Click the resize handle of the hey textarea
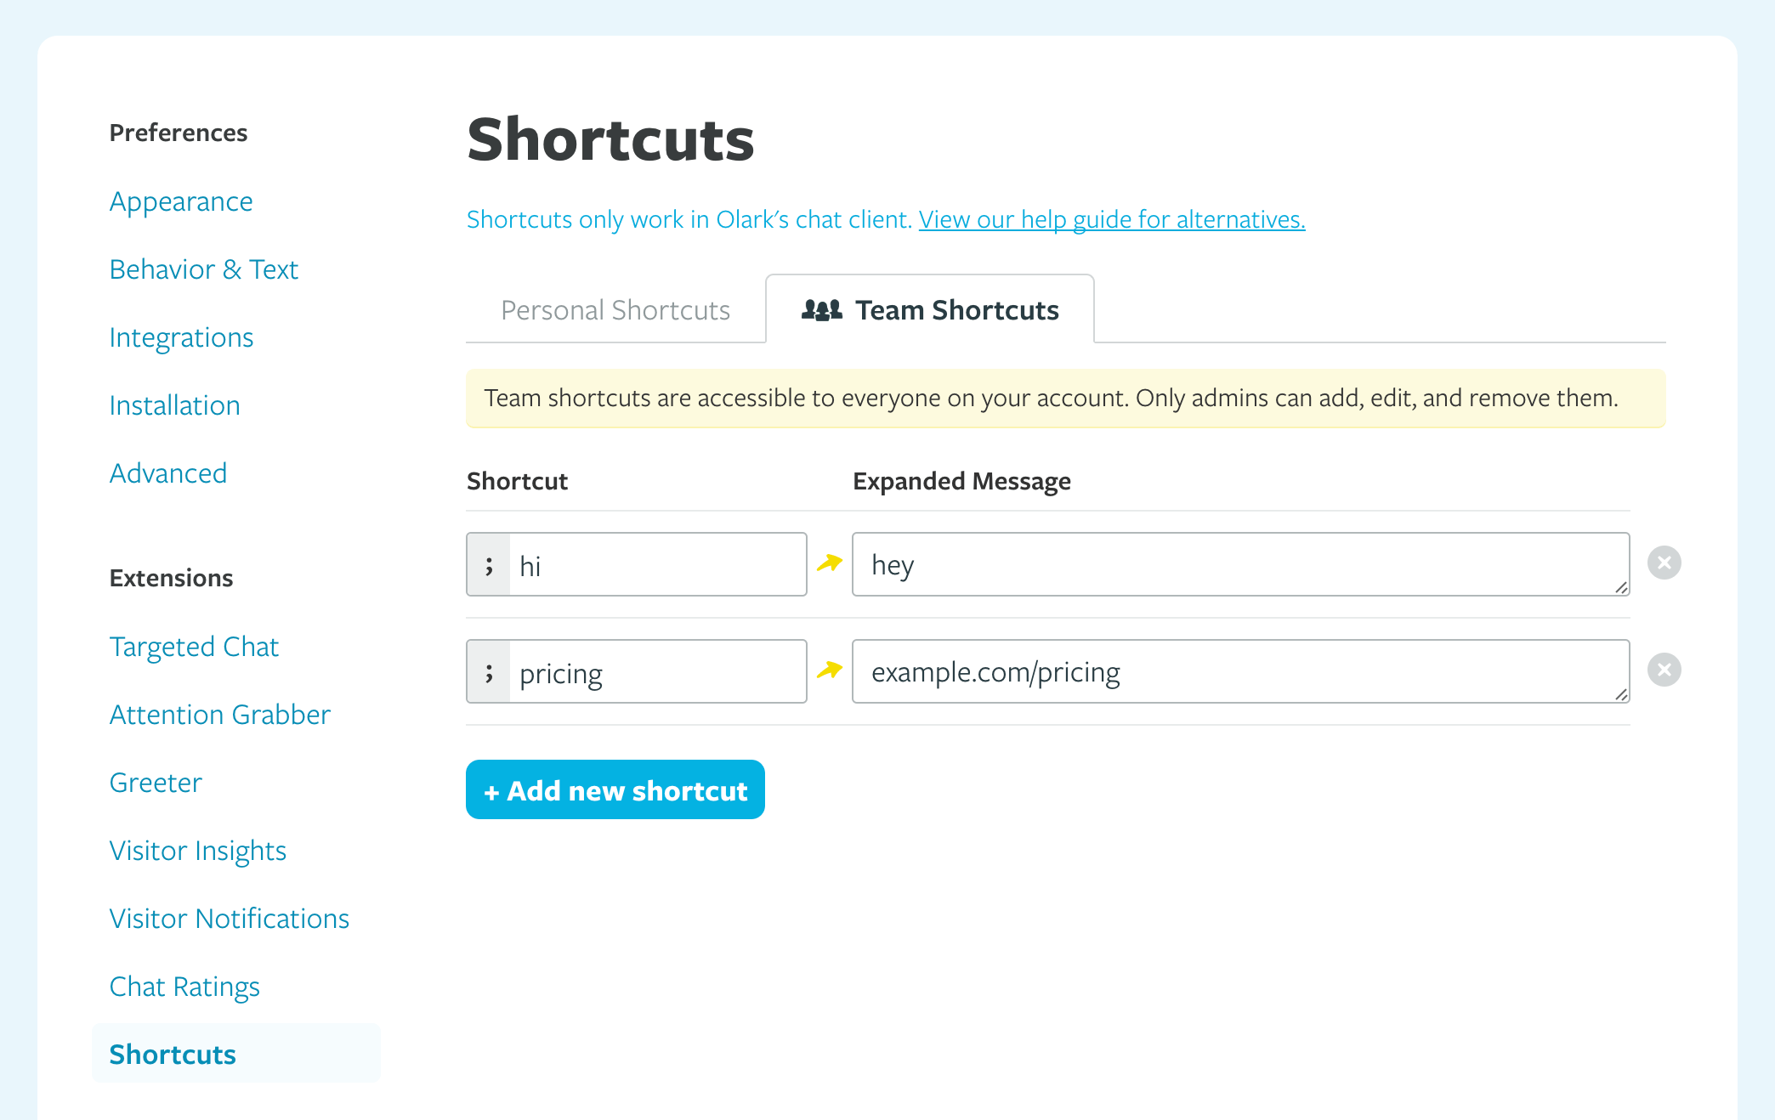Screen dimensions: 1775x1120 (x=1622, y=588)
